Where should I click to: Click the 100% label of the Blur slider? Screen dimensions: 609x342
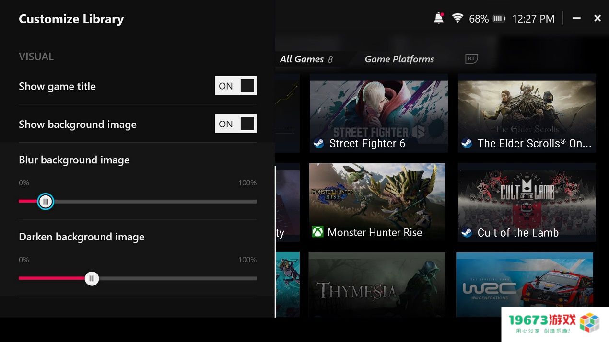247,182
